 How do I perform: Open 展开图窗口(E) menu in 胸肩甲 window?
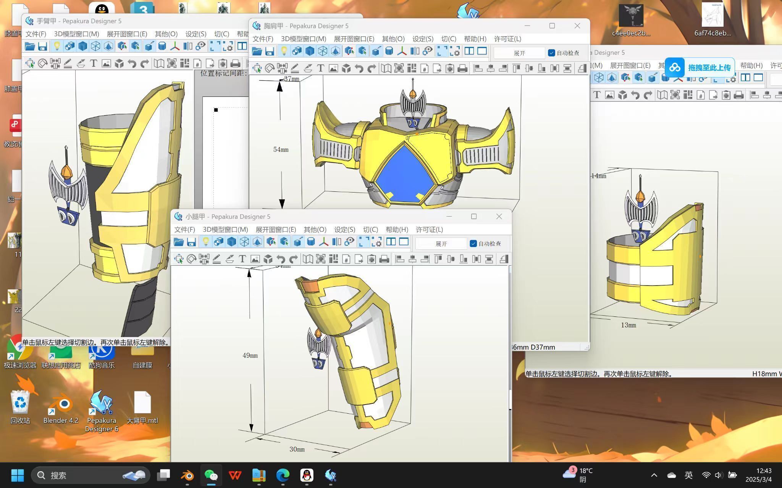coord(354,39)
